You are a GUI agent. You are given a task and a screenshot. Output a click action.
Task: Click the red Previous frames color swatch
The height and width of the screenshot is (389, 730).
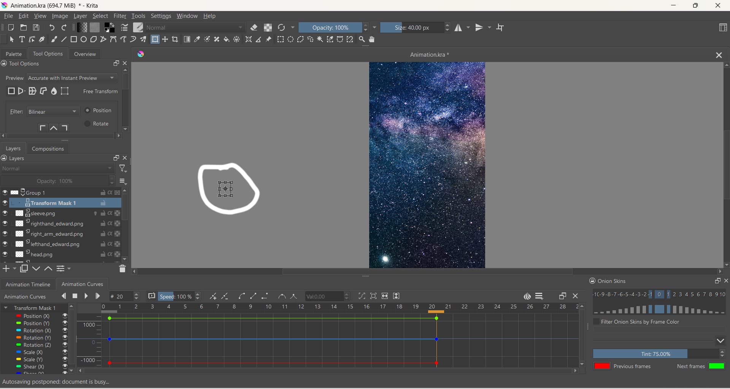coord(602,367)
